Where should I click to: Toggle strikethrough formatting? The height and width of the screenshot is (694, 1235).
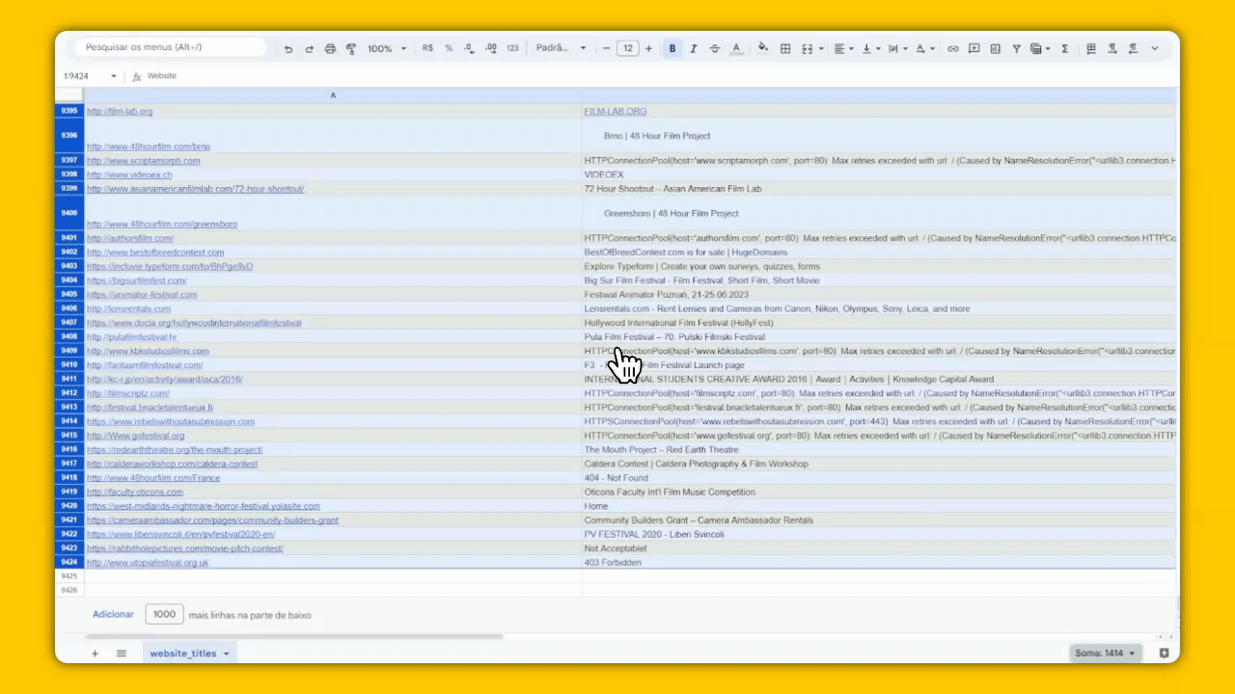715,48
